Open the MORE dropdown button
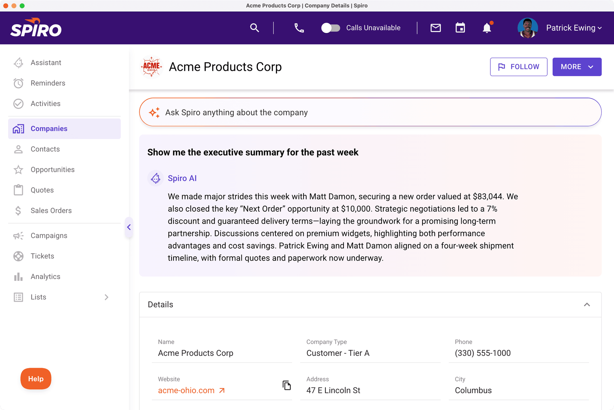The image size is (614, 410). click(x=577, y=67)
